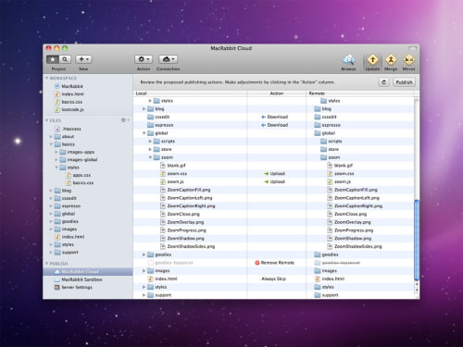
Task: Open lostcode.js in workspace list
Action: (x=72, y=109)
